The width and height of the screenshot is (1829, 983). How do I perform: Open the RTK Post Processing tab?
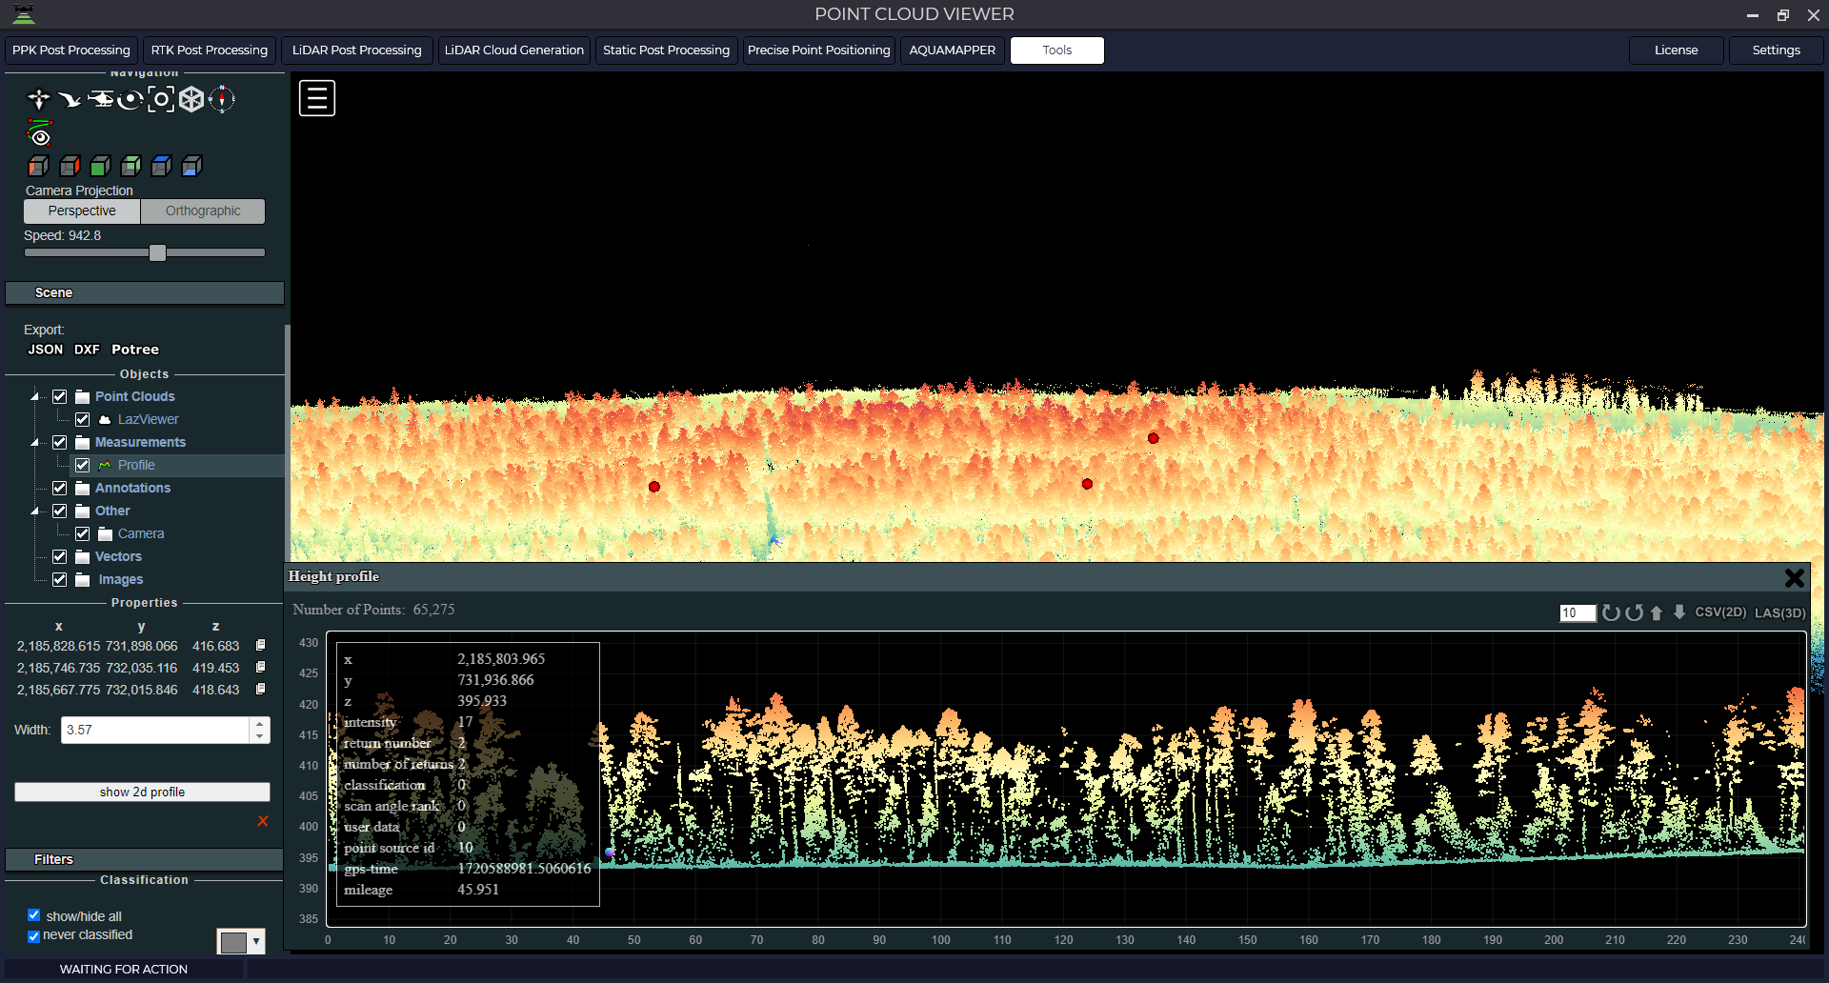pos(210,50)
